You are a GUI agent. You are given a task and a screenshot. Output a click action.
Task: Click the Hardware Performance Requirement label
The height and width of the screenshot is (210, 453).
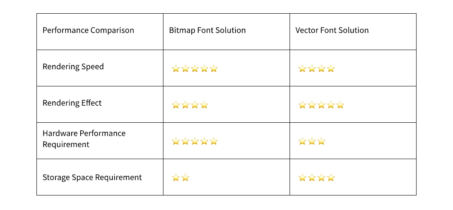pos(84,139)
